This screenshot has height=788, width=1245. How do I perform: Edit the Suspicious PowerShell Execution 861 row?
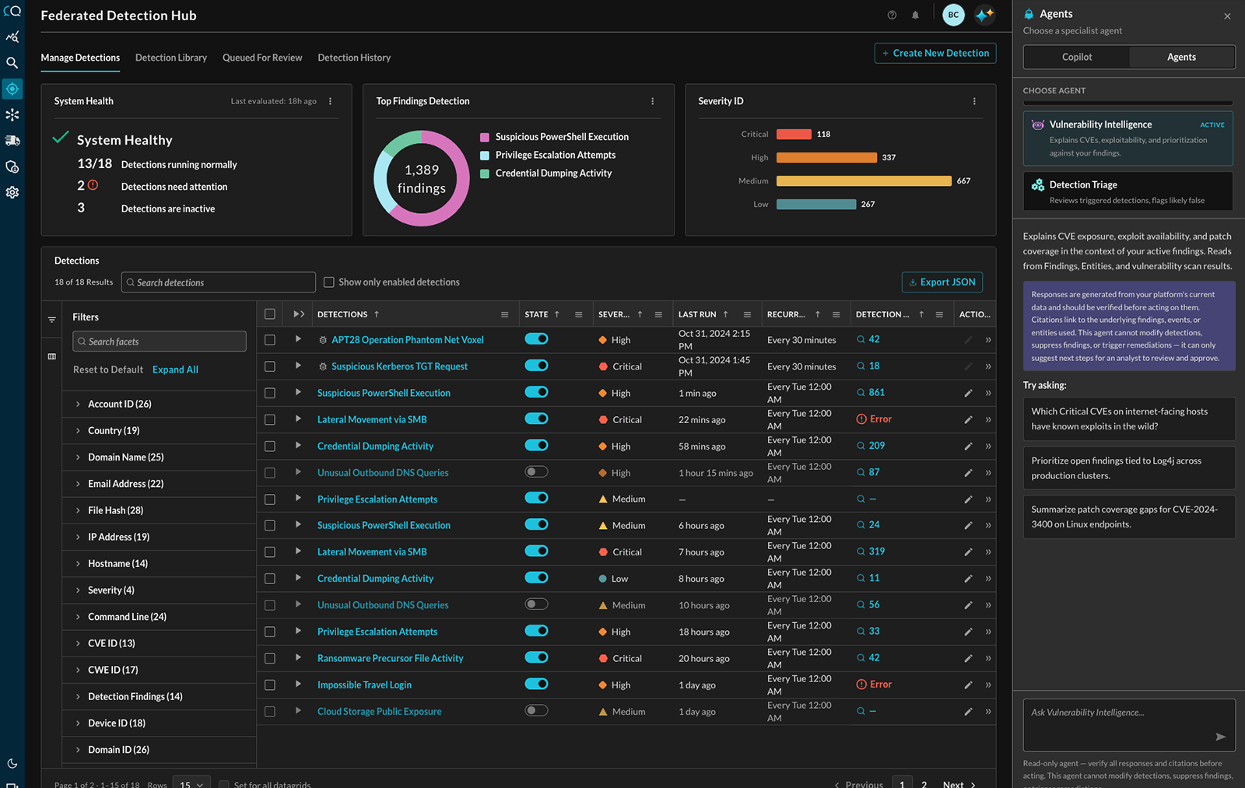(968, 393)
